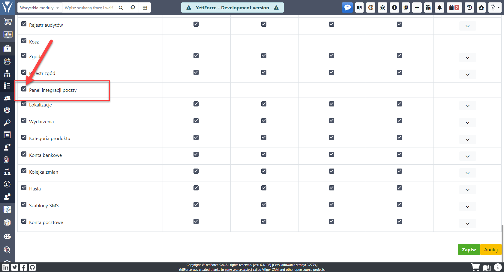This screenshot has width=504, height=272.
Task: Open the checklist profiles sidebar icon
Action: [x=7, y=86]
